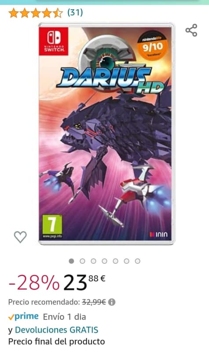Tap the prime logo
This screenshot has height=352, width=209.
[23, 316]
